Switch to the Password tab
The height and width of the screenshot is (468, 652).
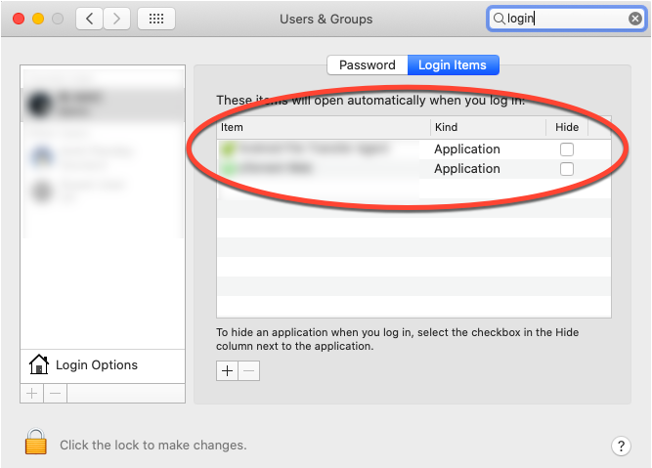pyautogui.click(x=367, y=65)
